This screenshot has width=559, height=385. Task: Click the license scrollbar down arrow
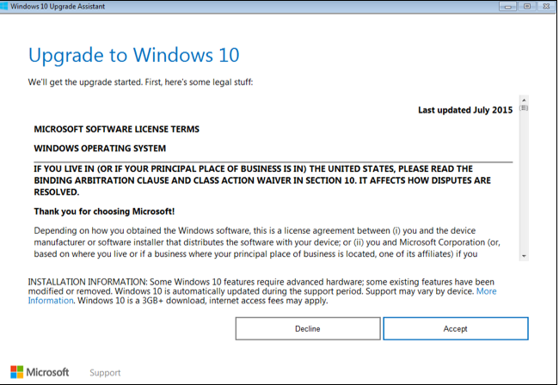point(524,256)
